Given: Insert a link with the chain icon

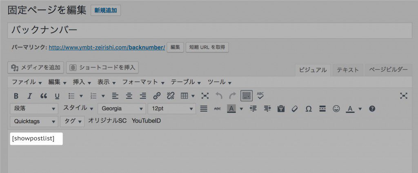Looking at the screenshot, I should 157,96.
